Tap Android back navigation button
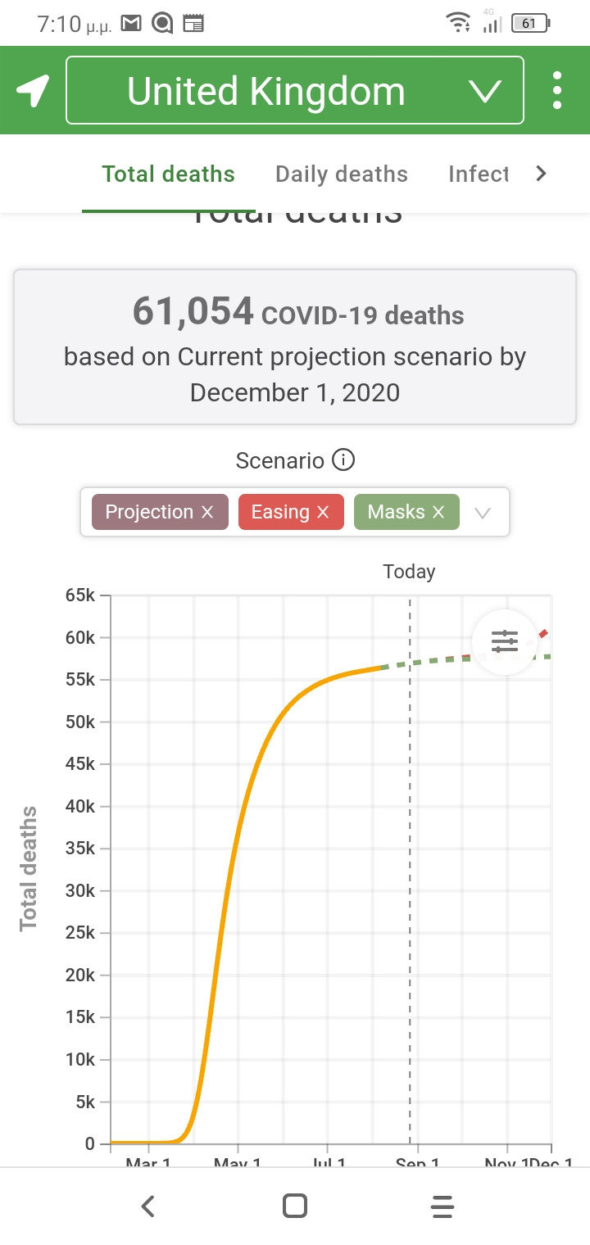The width and height of the screenshot is (590, 1245). click(x=147, y=1206)
